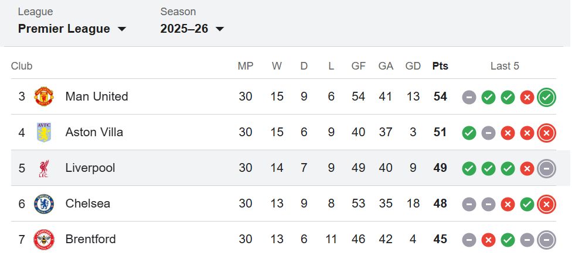Click Man United's first draw icon
Viewport: 582px width, 273px height.
point(469,97)
